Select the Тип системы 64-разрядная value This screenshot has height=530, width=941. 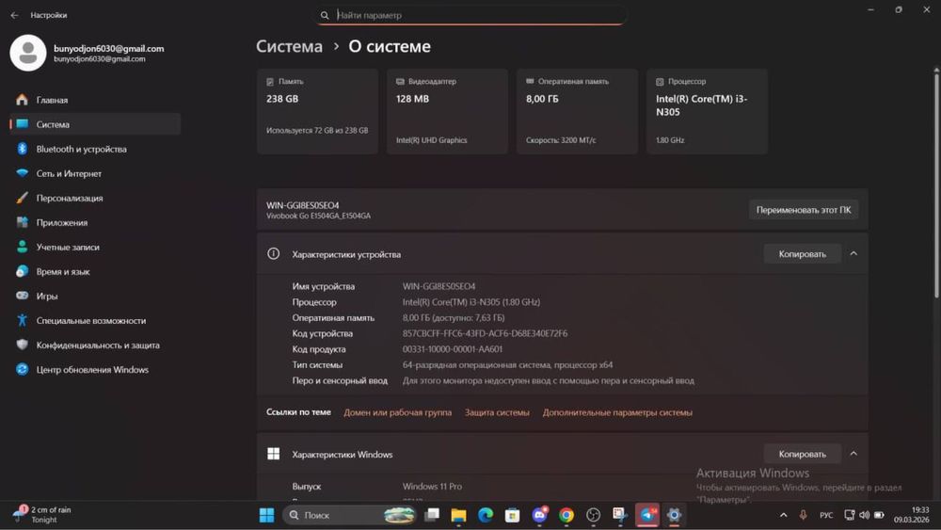508,365
